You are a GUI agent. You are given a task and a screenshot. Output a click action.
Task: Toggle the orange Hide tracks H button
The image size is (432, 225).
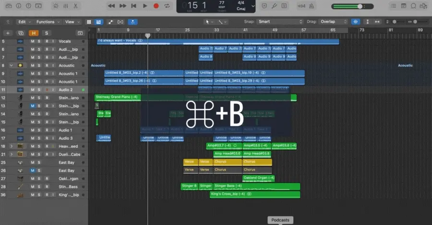(34, 33)
